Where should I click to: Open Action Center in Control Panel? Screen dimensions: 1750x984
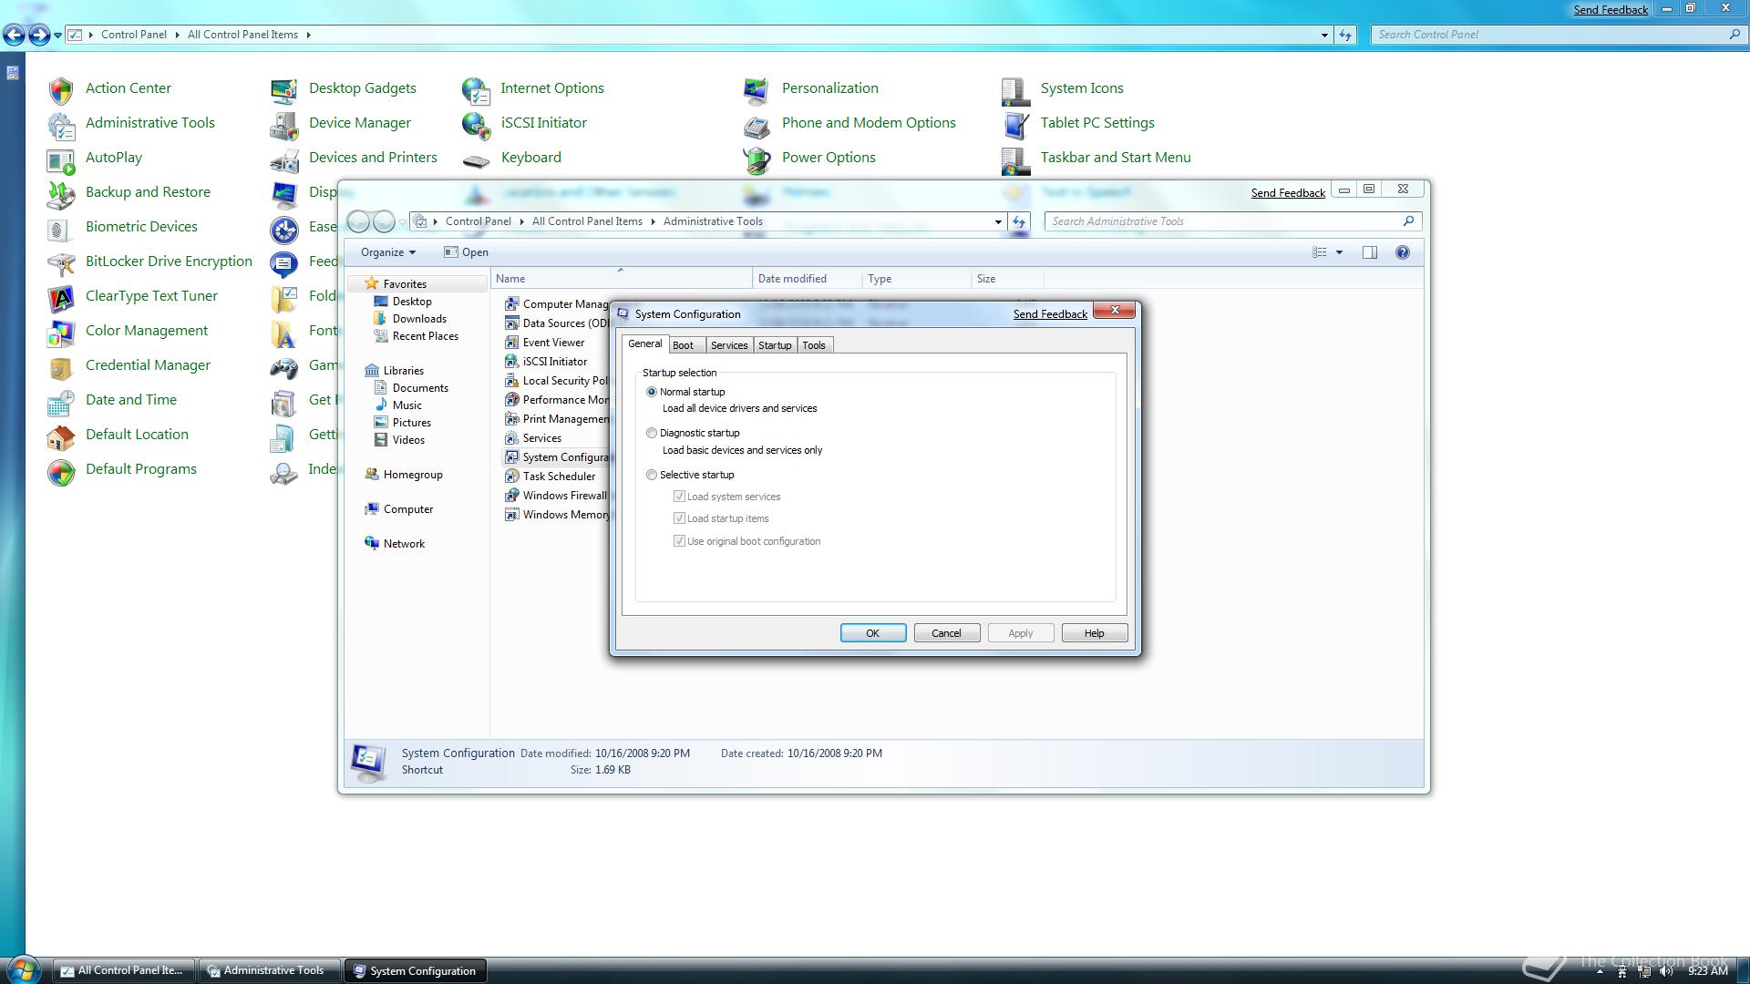tap(61, 89)
